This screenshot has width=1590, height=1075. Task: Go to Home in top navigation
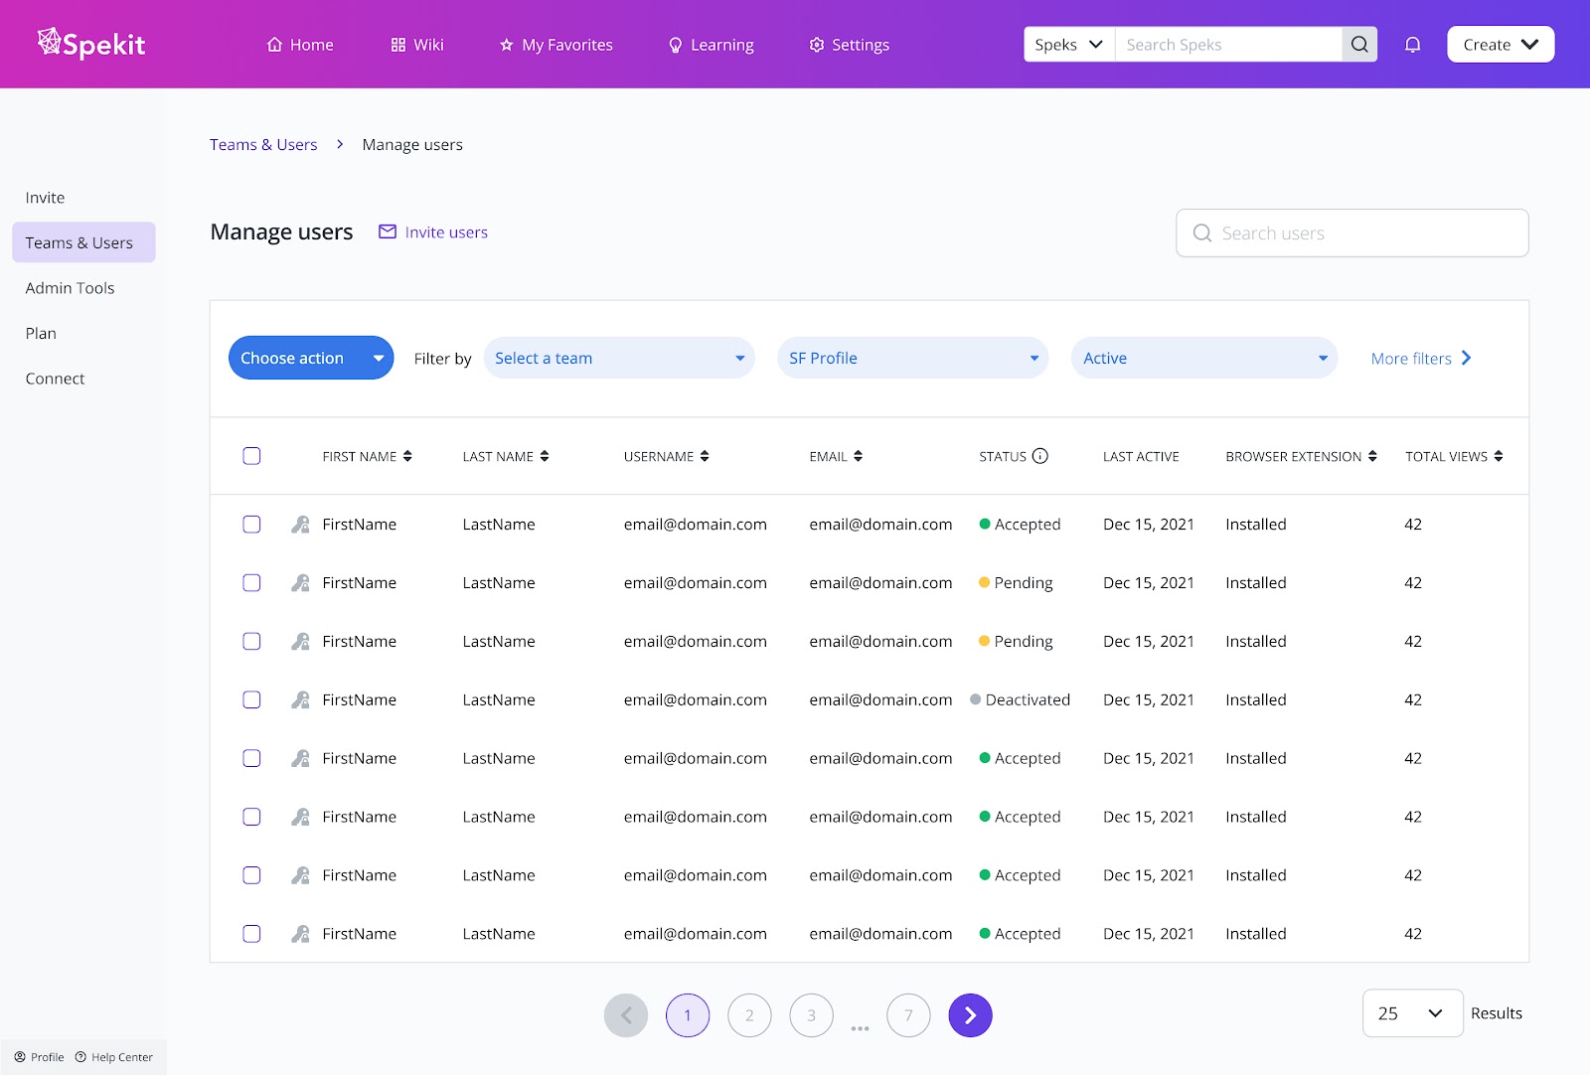pyautogui.click(x=300, y=45)
